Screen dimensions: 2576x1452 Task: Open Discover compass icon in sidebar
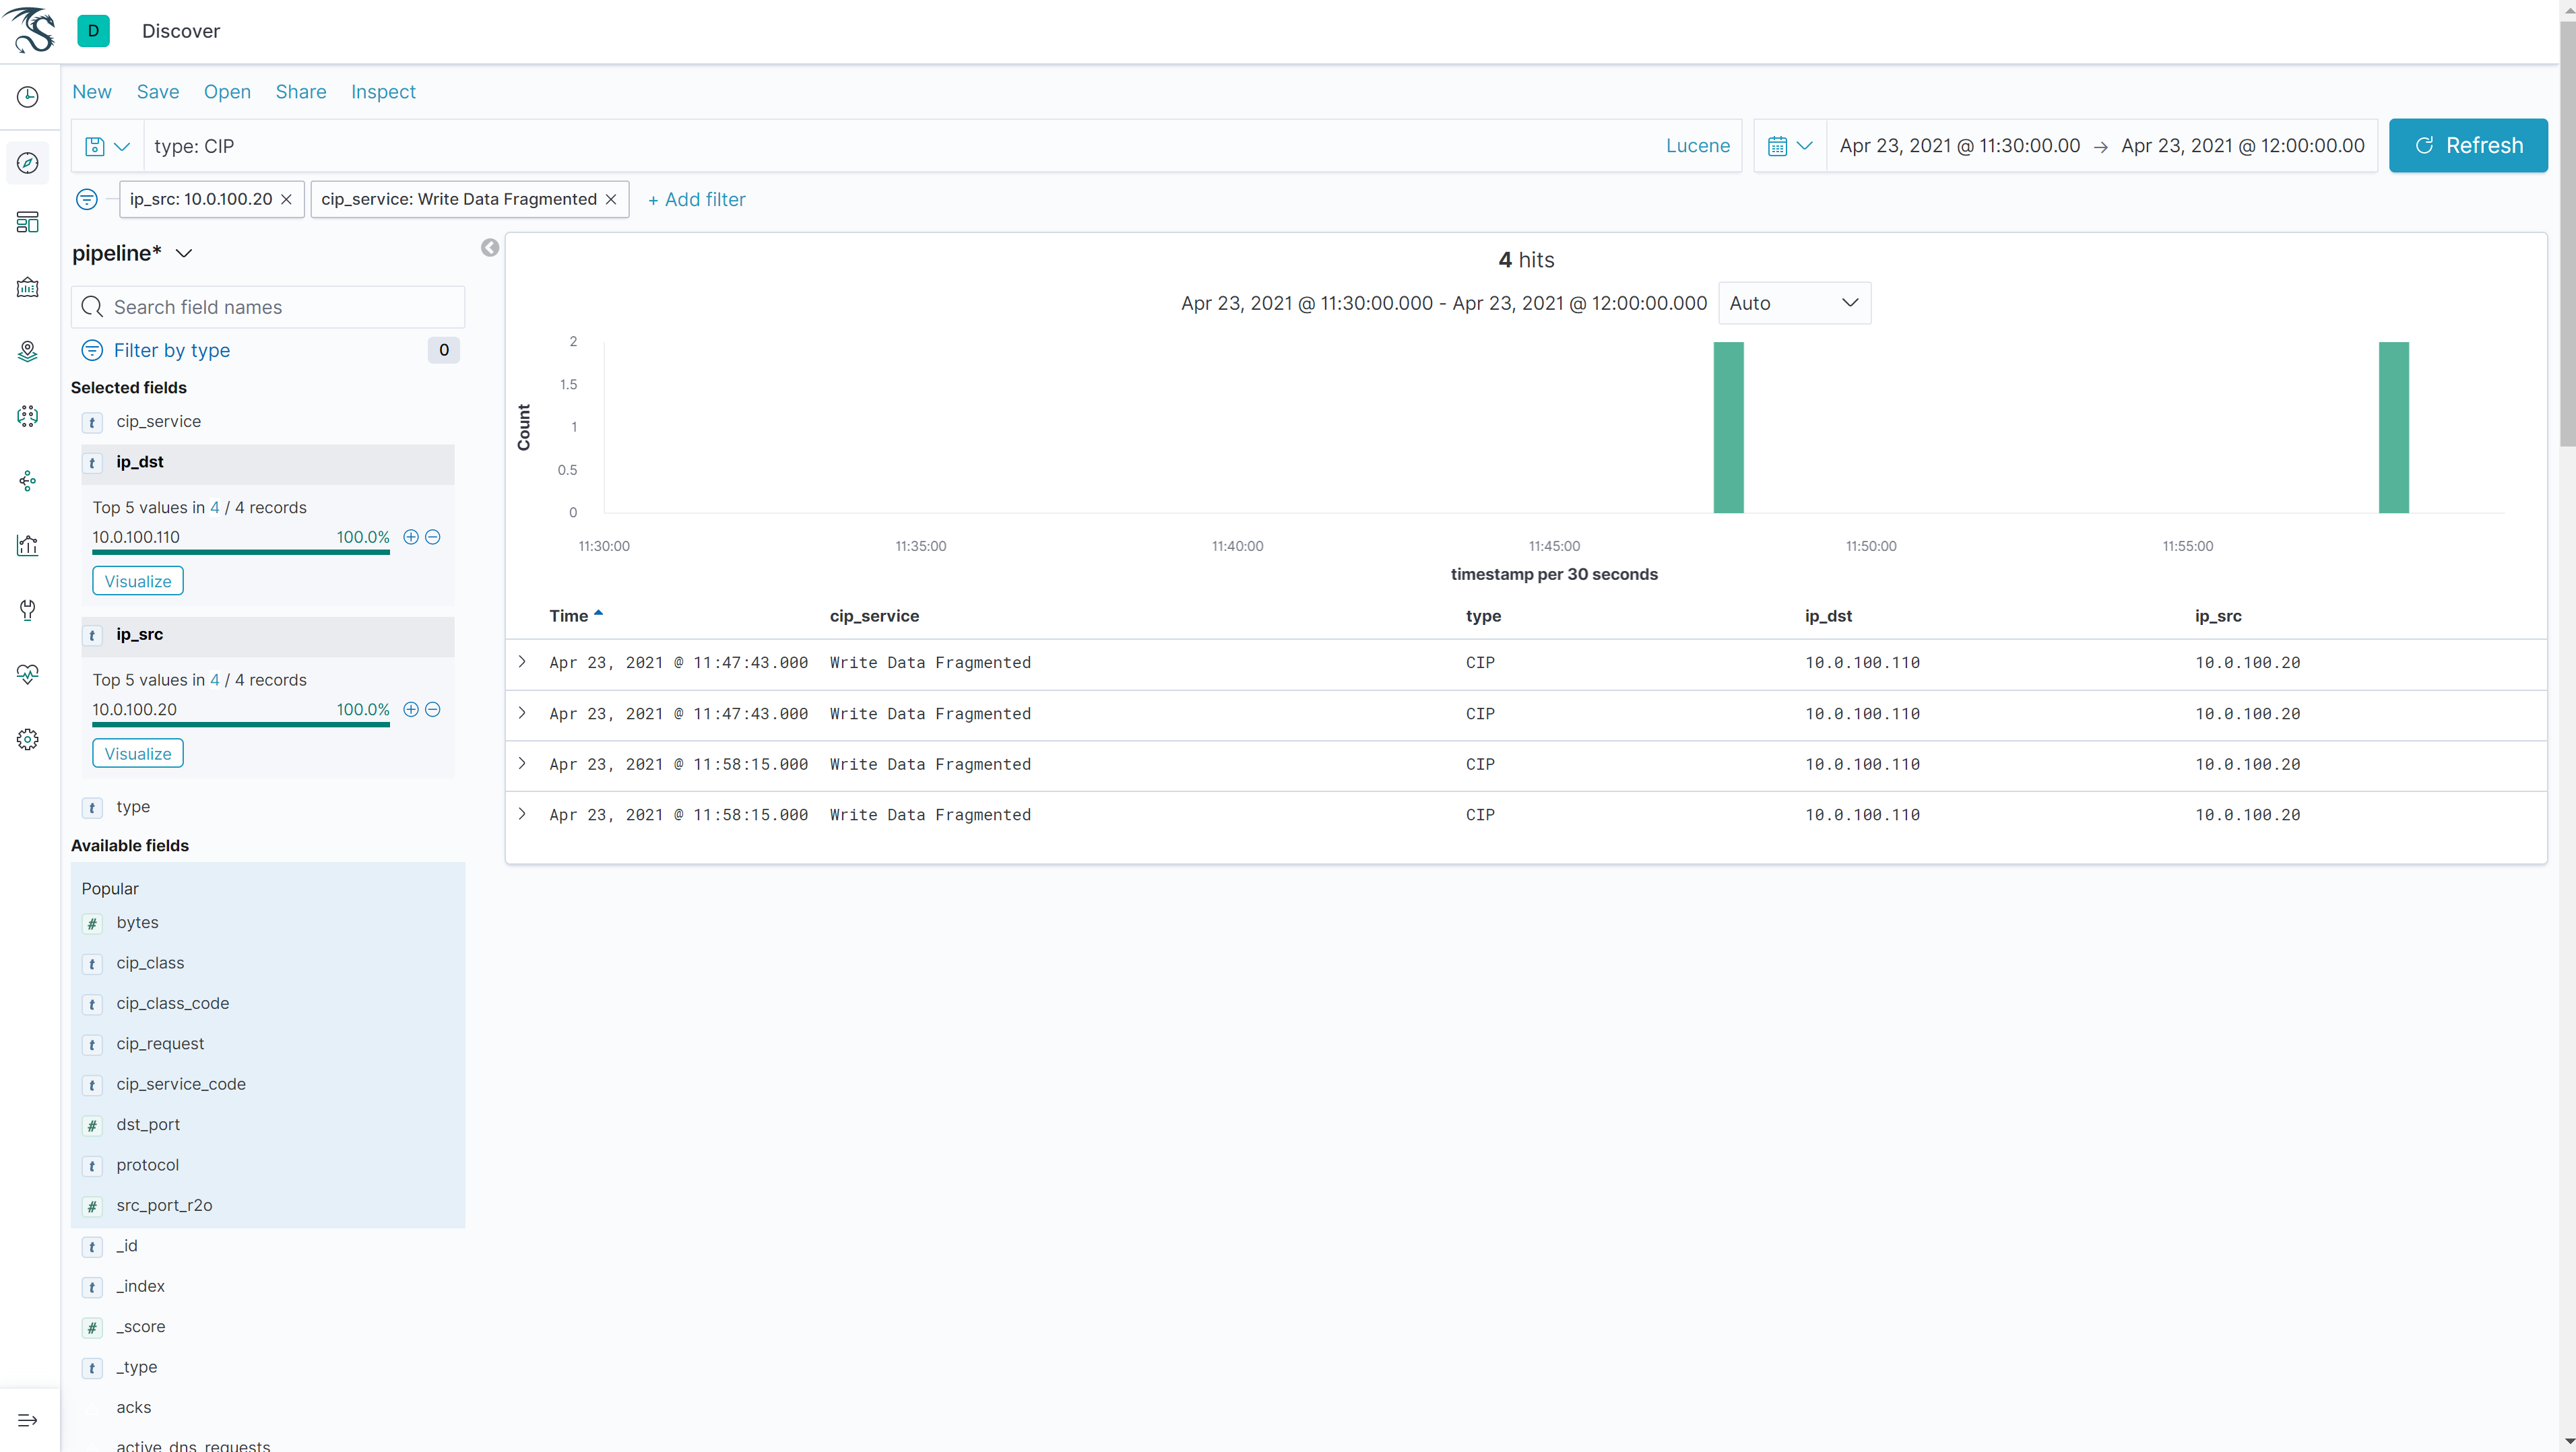(x=28, y=162)
